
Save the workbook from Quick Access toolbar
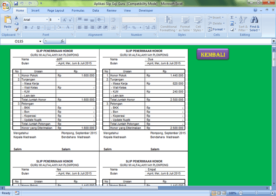coord(16,3)
